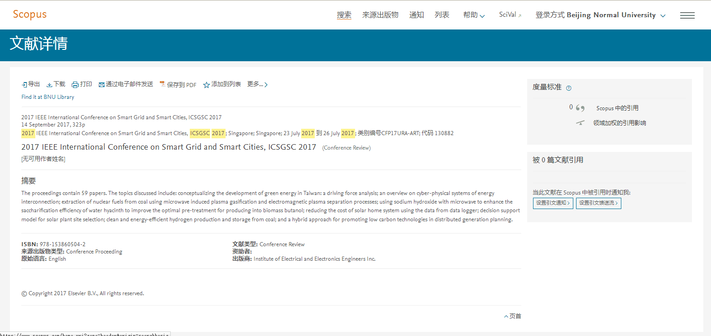Click the 原始语言: English entry
The image size is (711, 336).
(43, 259)
